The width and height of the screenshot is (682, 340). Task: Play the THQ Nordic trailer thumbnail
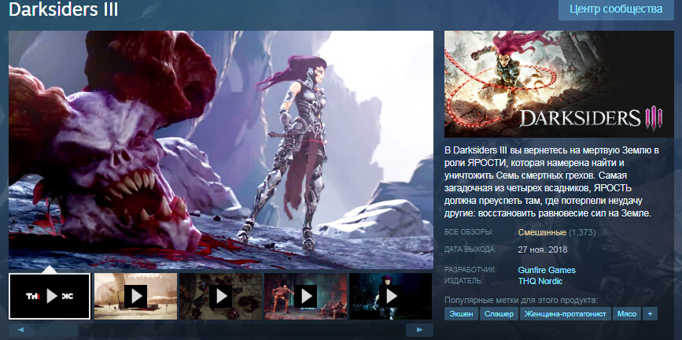coord(50,296)
